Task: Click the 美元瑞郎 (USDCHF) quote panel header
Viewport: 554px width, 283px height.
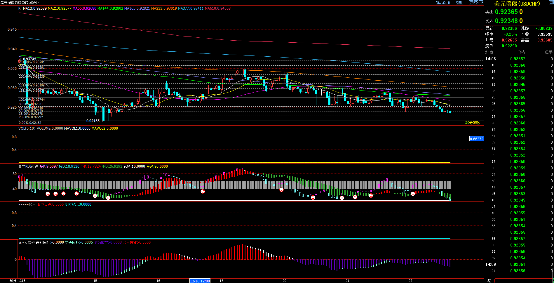Action: tap(517, 4)
